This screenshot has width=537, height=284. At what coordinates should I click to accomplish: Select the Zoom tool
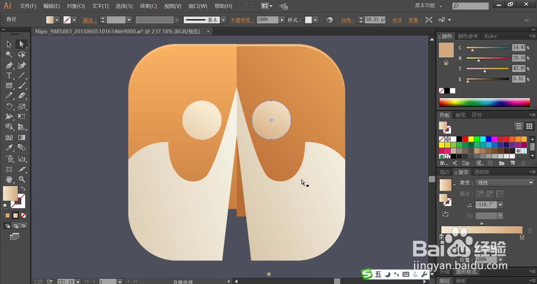[x=21, y=179]
